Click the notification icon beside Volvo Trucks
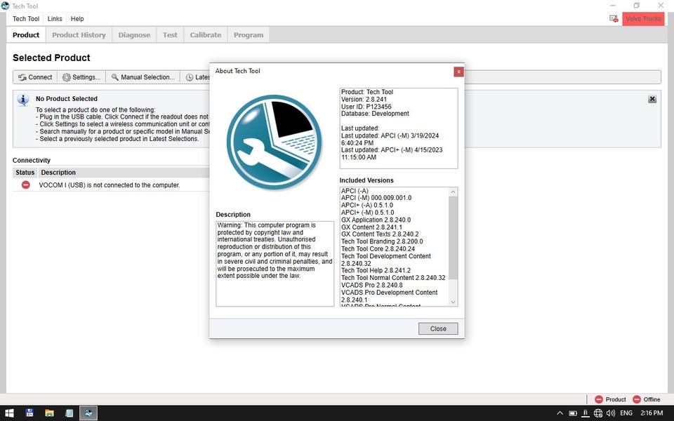674x421 pixels. click(614, 18)
